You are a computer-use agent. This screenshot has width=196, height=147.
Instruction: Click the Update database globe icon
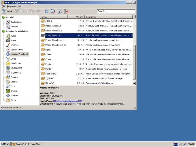(x=53, y=11)
